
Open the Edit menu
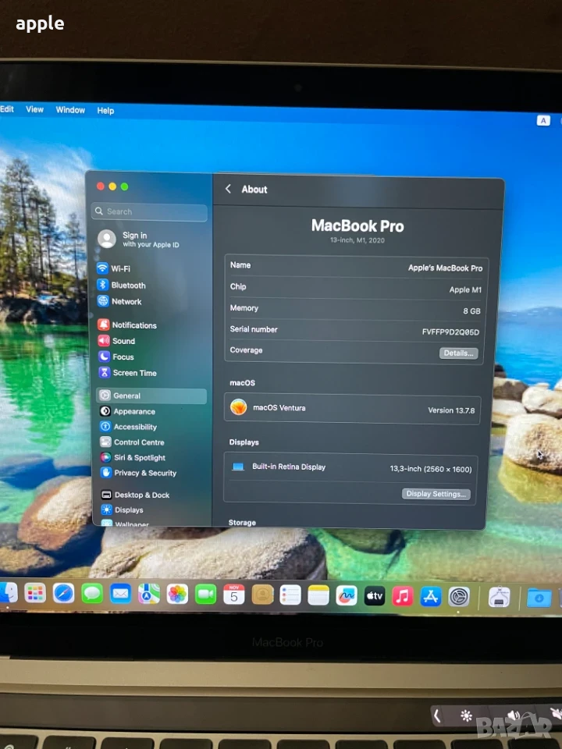[x=7, y=109]
